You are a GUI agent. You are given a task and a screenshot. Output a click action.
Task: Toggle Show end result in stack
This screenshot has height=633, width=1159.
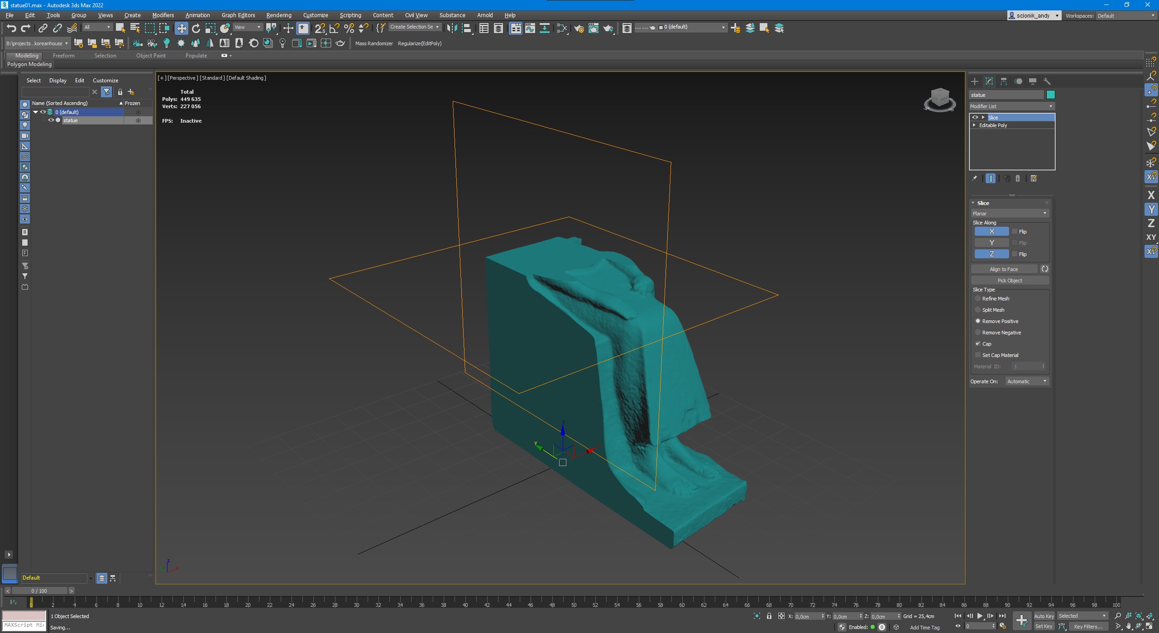(991, 178)
